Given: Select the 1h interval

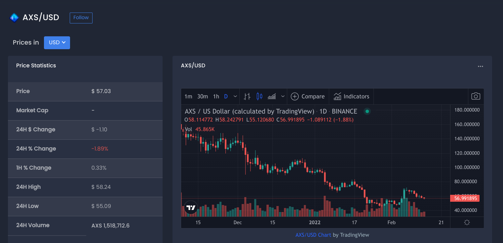Looking at the screenshot, I should [x=216, y=96].
